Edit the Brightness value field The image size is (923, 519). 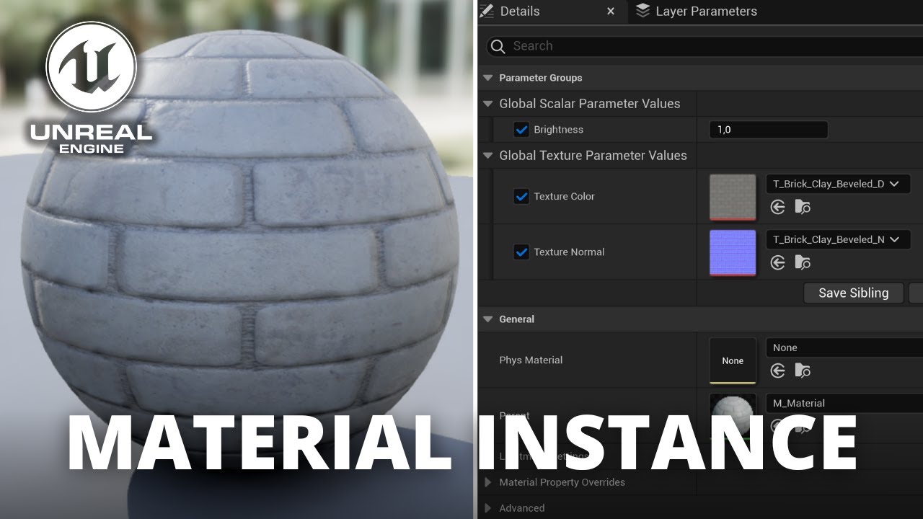769,130
